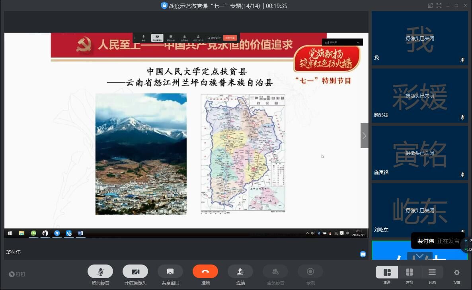
Task: Start recording with the 录制 button
Action: 310,272
